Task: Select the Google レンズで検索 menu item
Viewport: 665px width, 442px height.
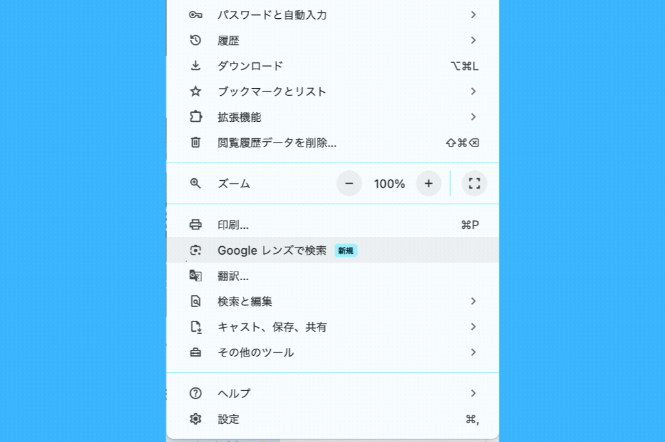Action: click(x=272, y=250)
